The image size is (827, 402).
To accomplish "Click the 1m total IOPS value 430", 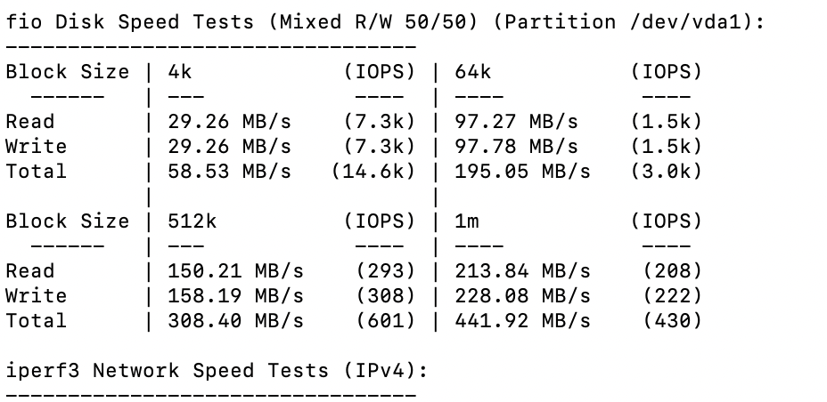I will tap(673, 321).
